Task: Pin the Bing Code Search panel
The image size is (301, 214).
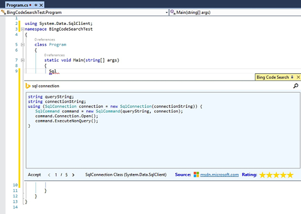Action: click(292, 77)
